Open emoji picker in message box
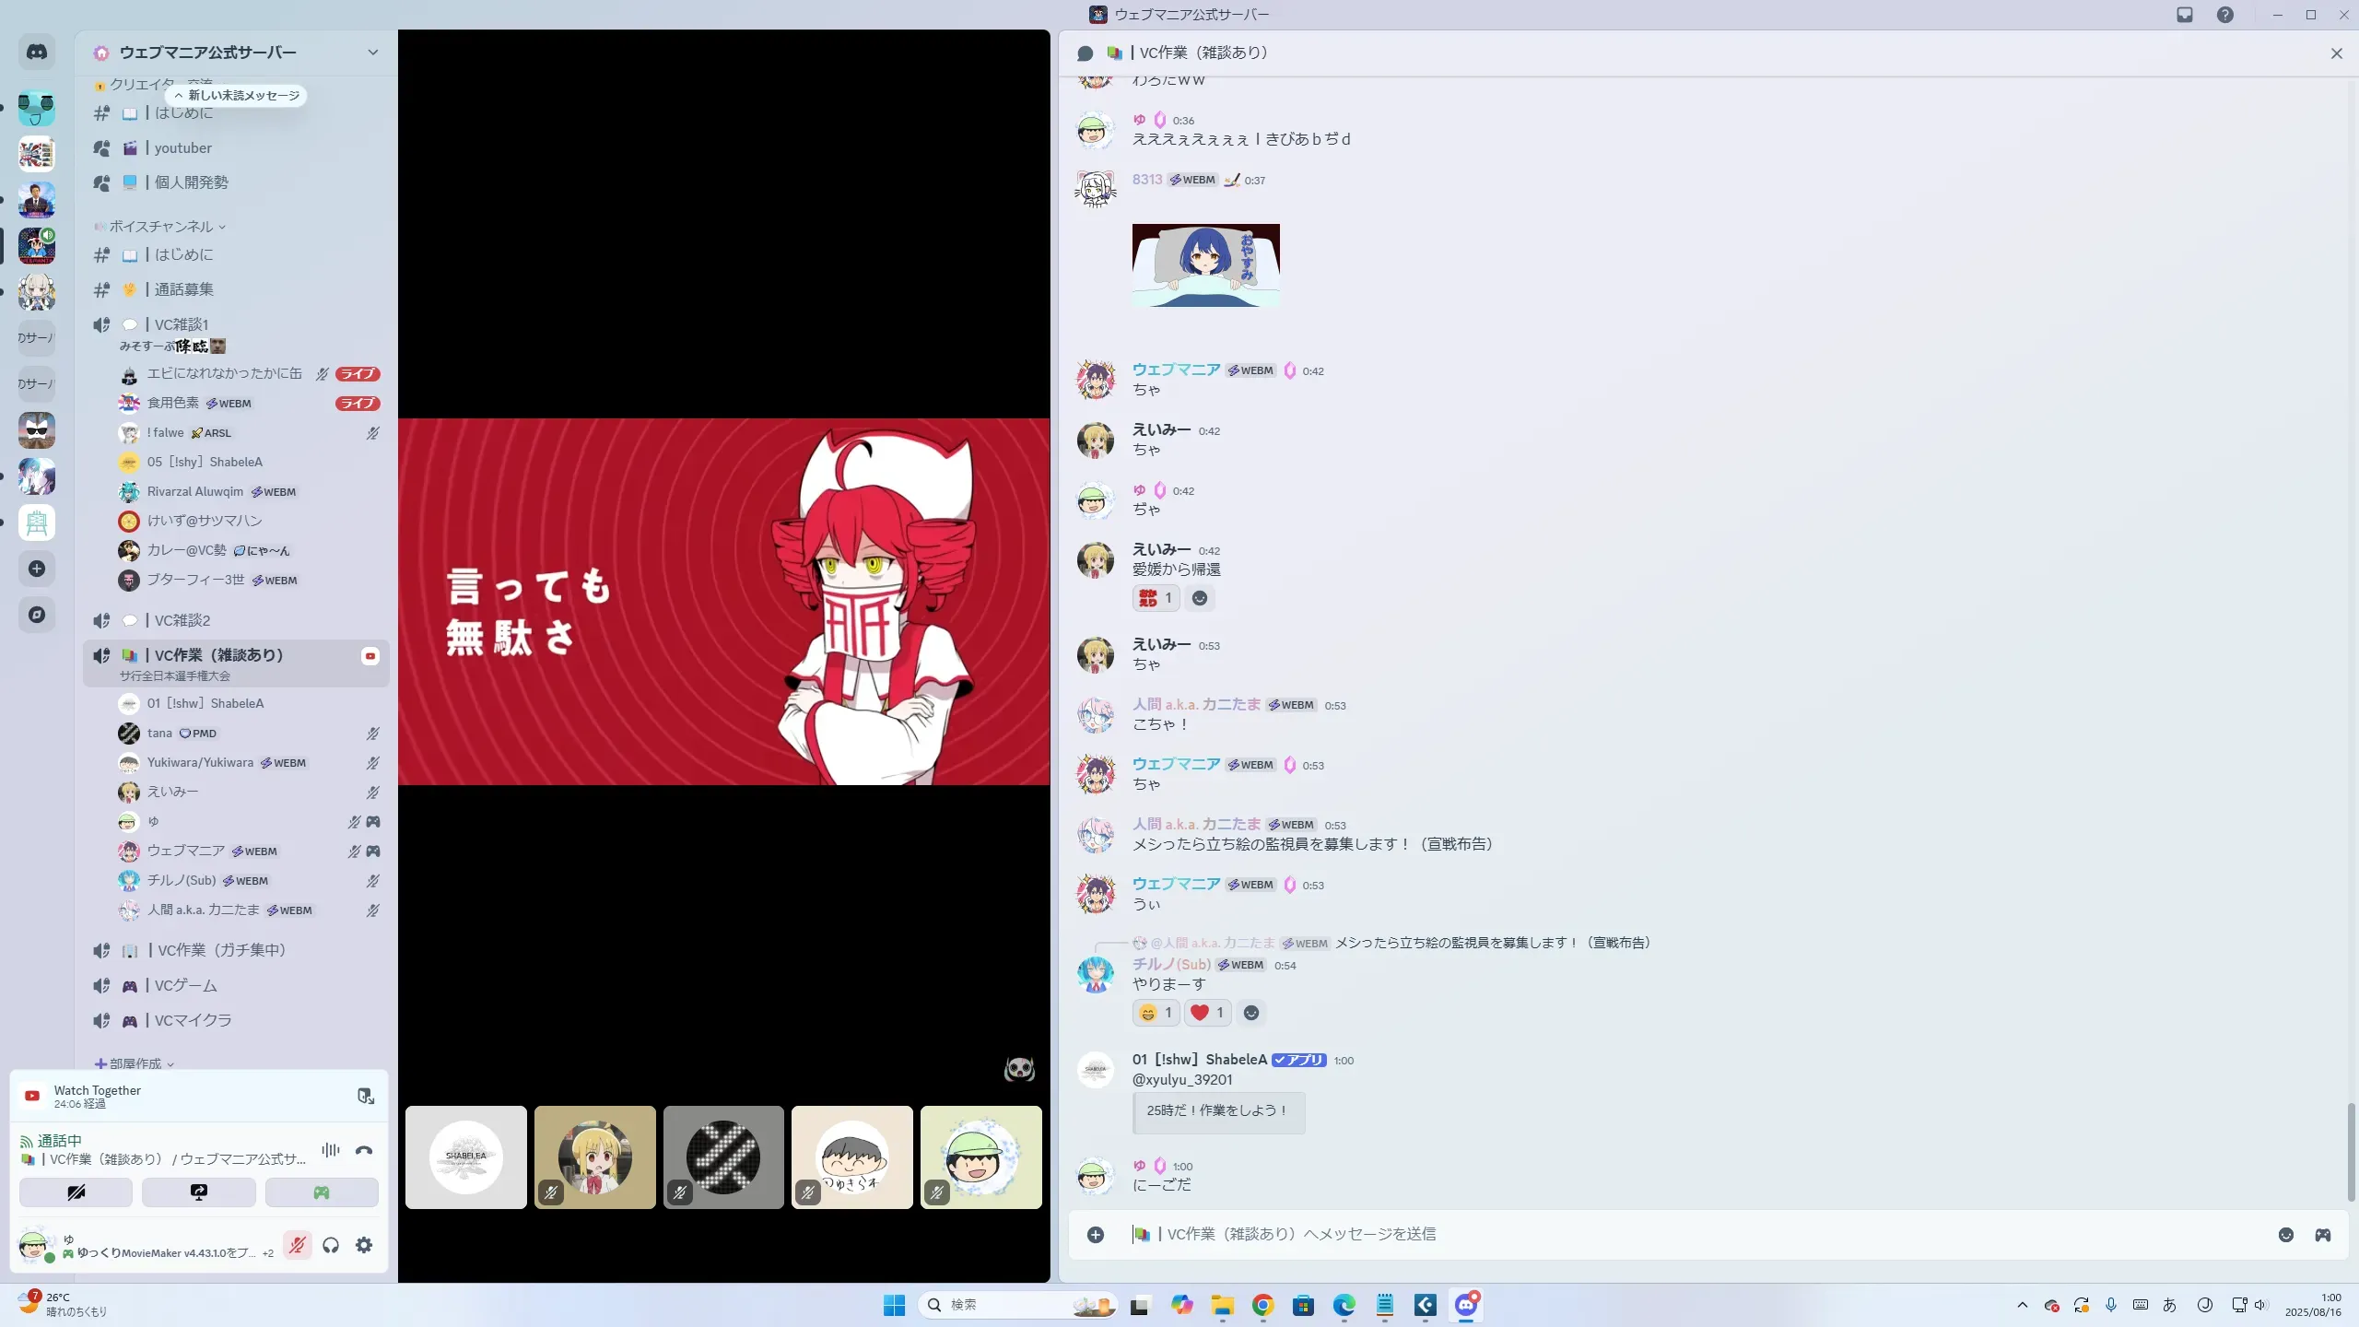The image size is (2359, 1327). tap(2285, 1235)
